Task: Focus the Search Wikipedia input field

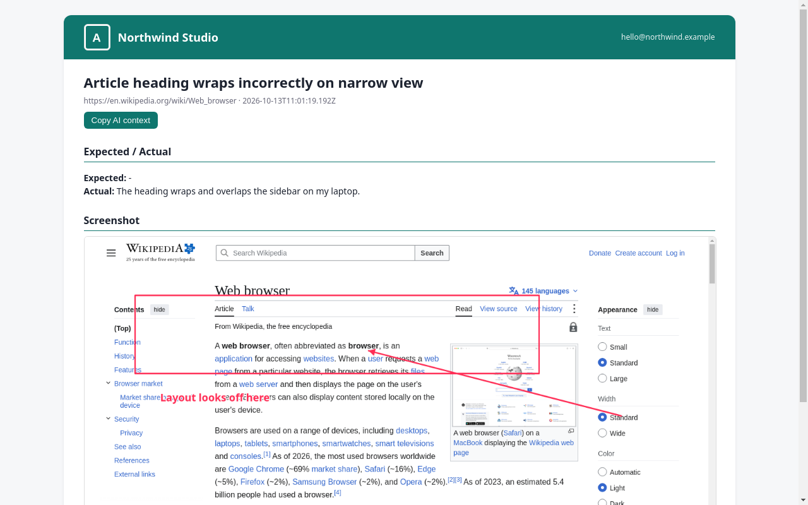Action: pyautogui.click(x=315, y=253)
